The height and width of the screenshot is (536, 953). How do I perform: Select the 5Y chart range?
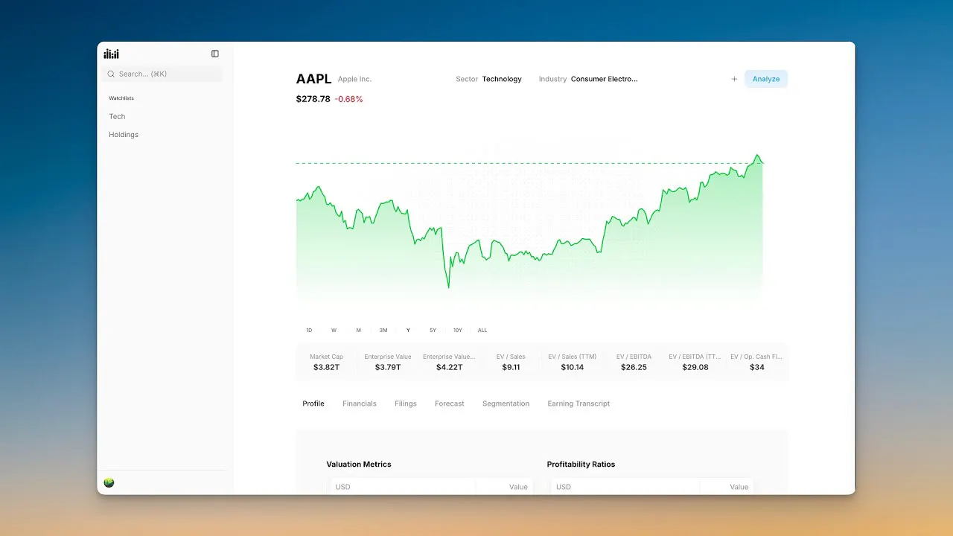tap(433, 330)
